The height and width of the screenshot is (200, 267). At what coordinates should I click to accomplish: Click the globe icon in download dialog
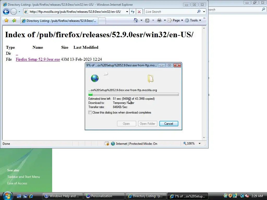[95, 78]
